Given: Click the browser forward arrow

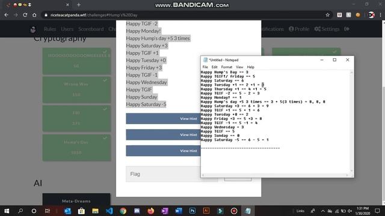Looking at the screenshot, I should (x=16, y=15).
